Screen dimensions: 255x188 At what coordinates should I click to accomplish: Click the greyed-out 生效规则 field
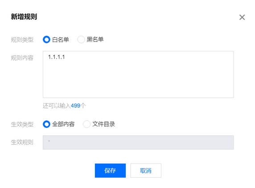click(x=138, y=142)
